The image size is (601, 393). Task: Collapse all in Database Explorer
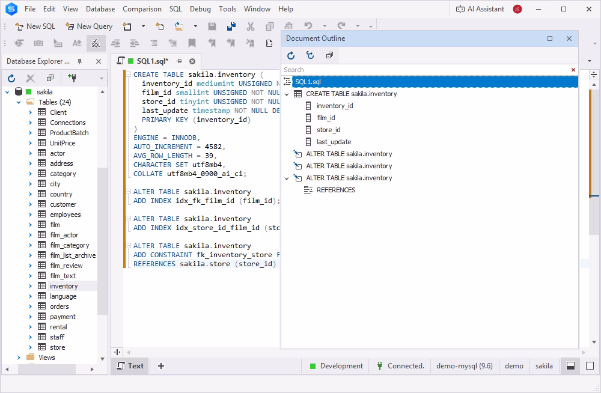(50, 78)
